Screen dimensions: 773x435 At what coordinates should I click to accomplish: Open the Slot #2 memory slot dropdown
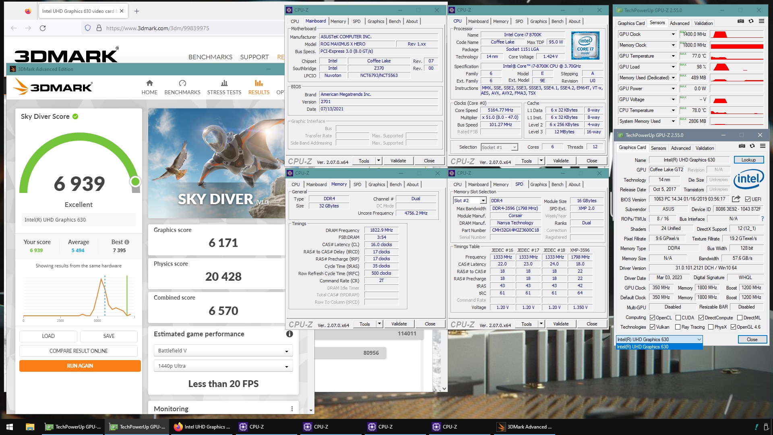470,201
